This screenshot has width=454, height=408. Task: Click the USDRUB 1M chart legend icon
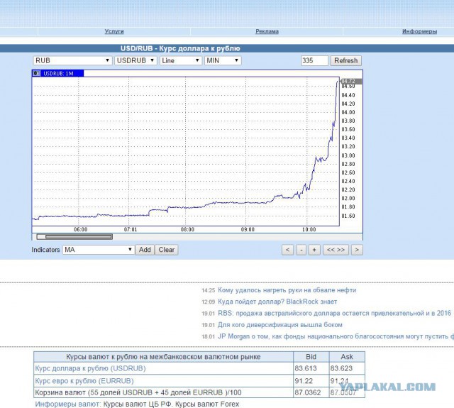(37, 73)
